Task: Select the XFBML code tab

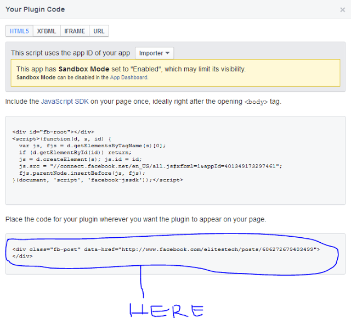Action: point(47,31)
